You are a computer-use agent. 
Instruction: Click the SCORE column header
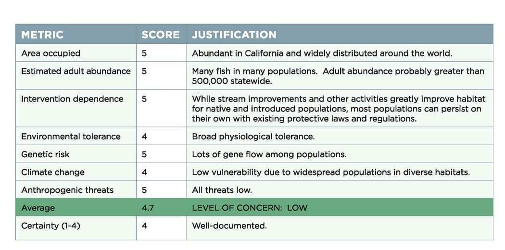pyautogui.click(x=160, y=35)
